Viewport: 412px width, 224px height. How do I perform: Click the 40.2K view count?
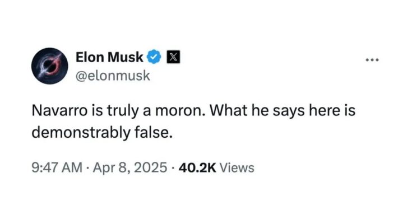[197, 167]
